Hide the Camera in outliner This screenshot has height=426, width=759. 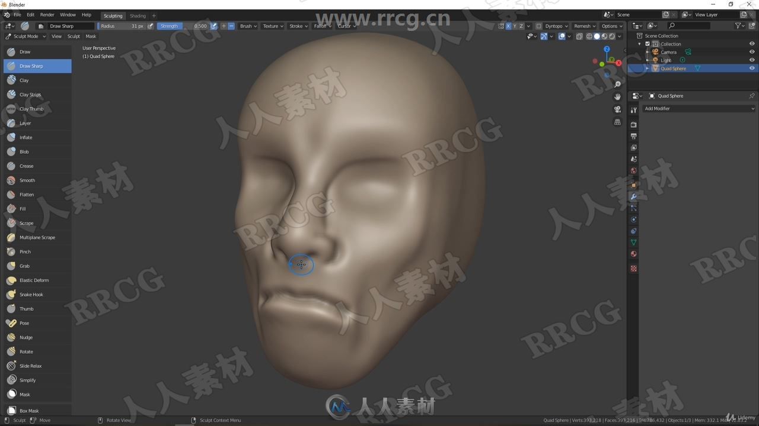[752, 52]
